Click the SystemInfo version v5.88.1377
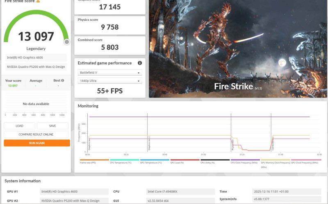Screen dimensions: 328x204 pyautogui.click(x=287, y=199)
